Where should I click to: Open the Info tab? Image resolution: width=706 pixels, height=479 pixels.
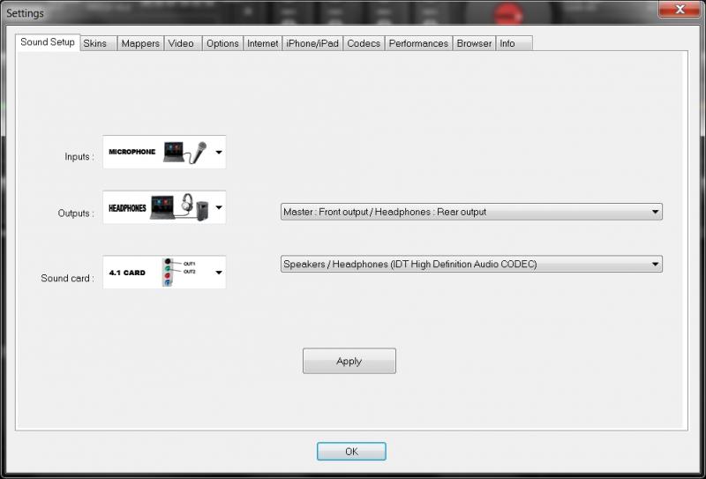(514, 44)
